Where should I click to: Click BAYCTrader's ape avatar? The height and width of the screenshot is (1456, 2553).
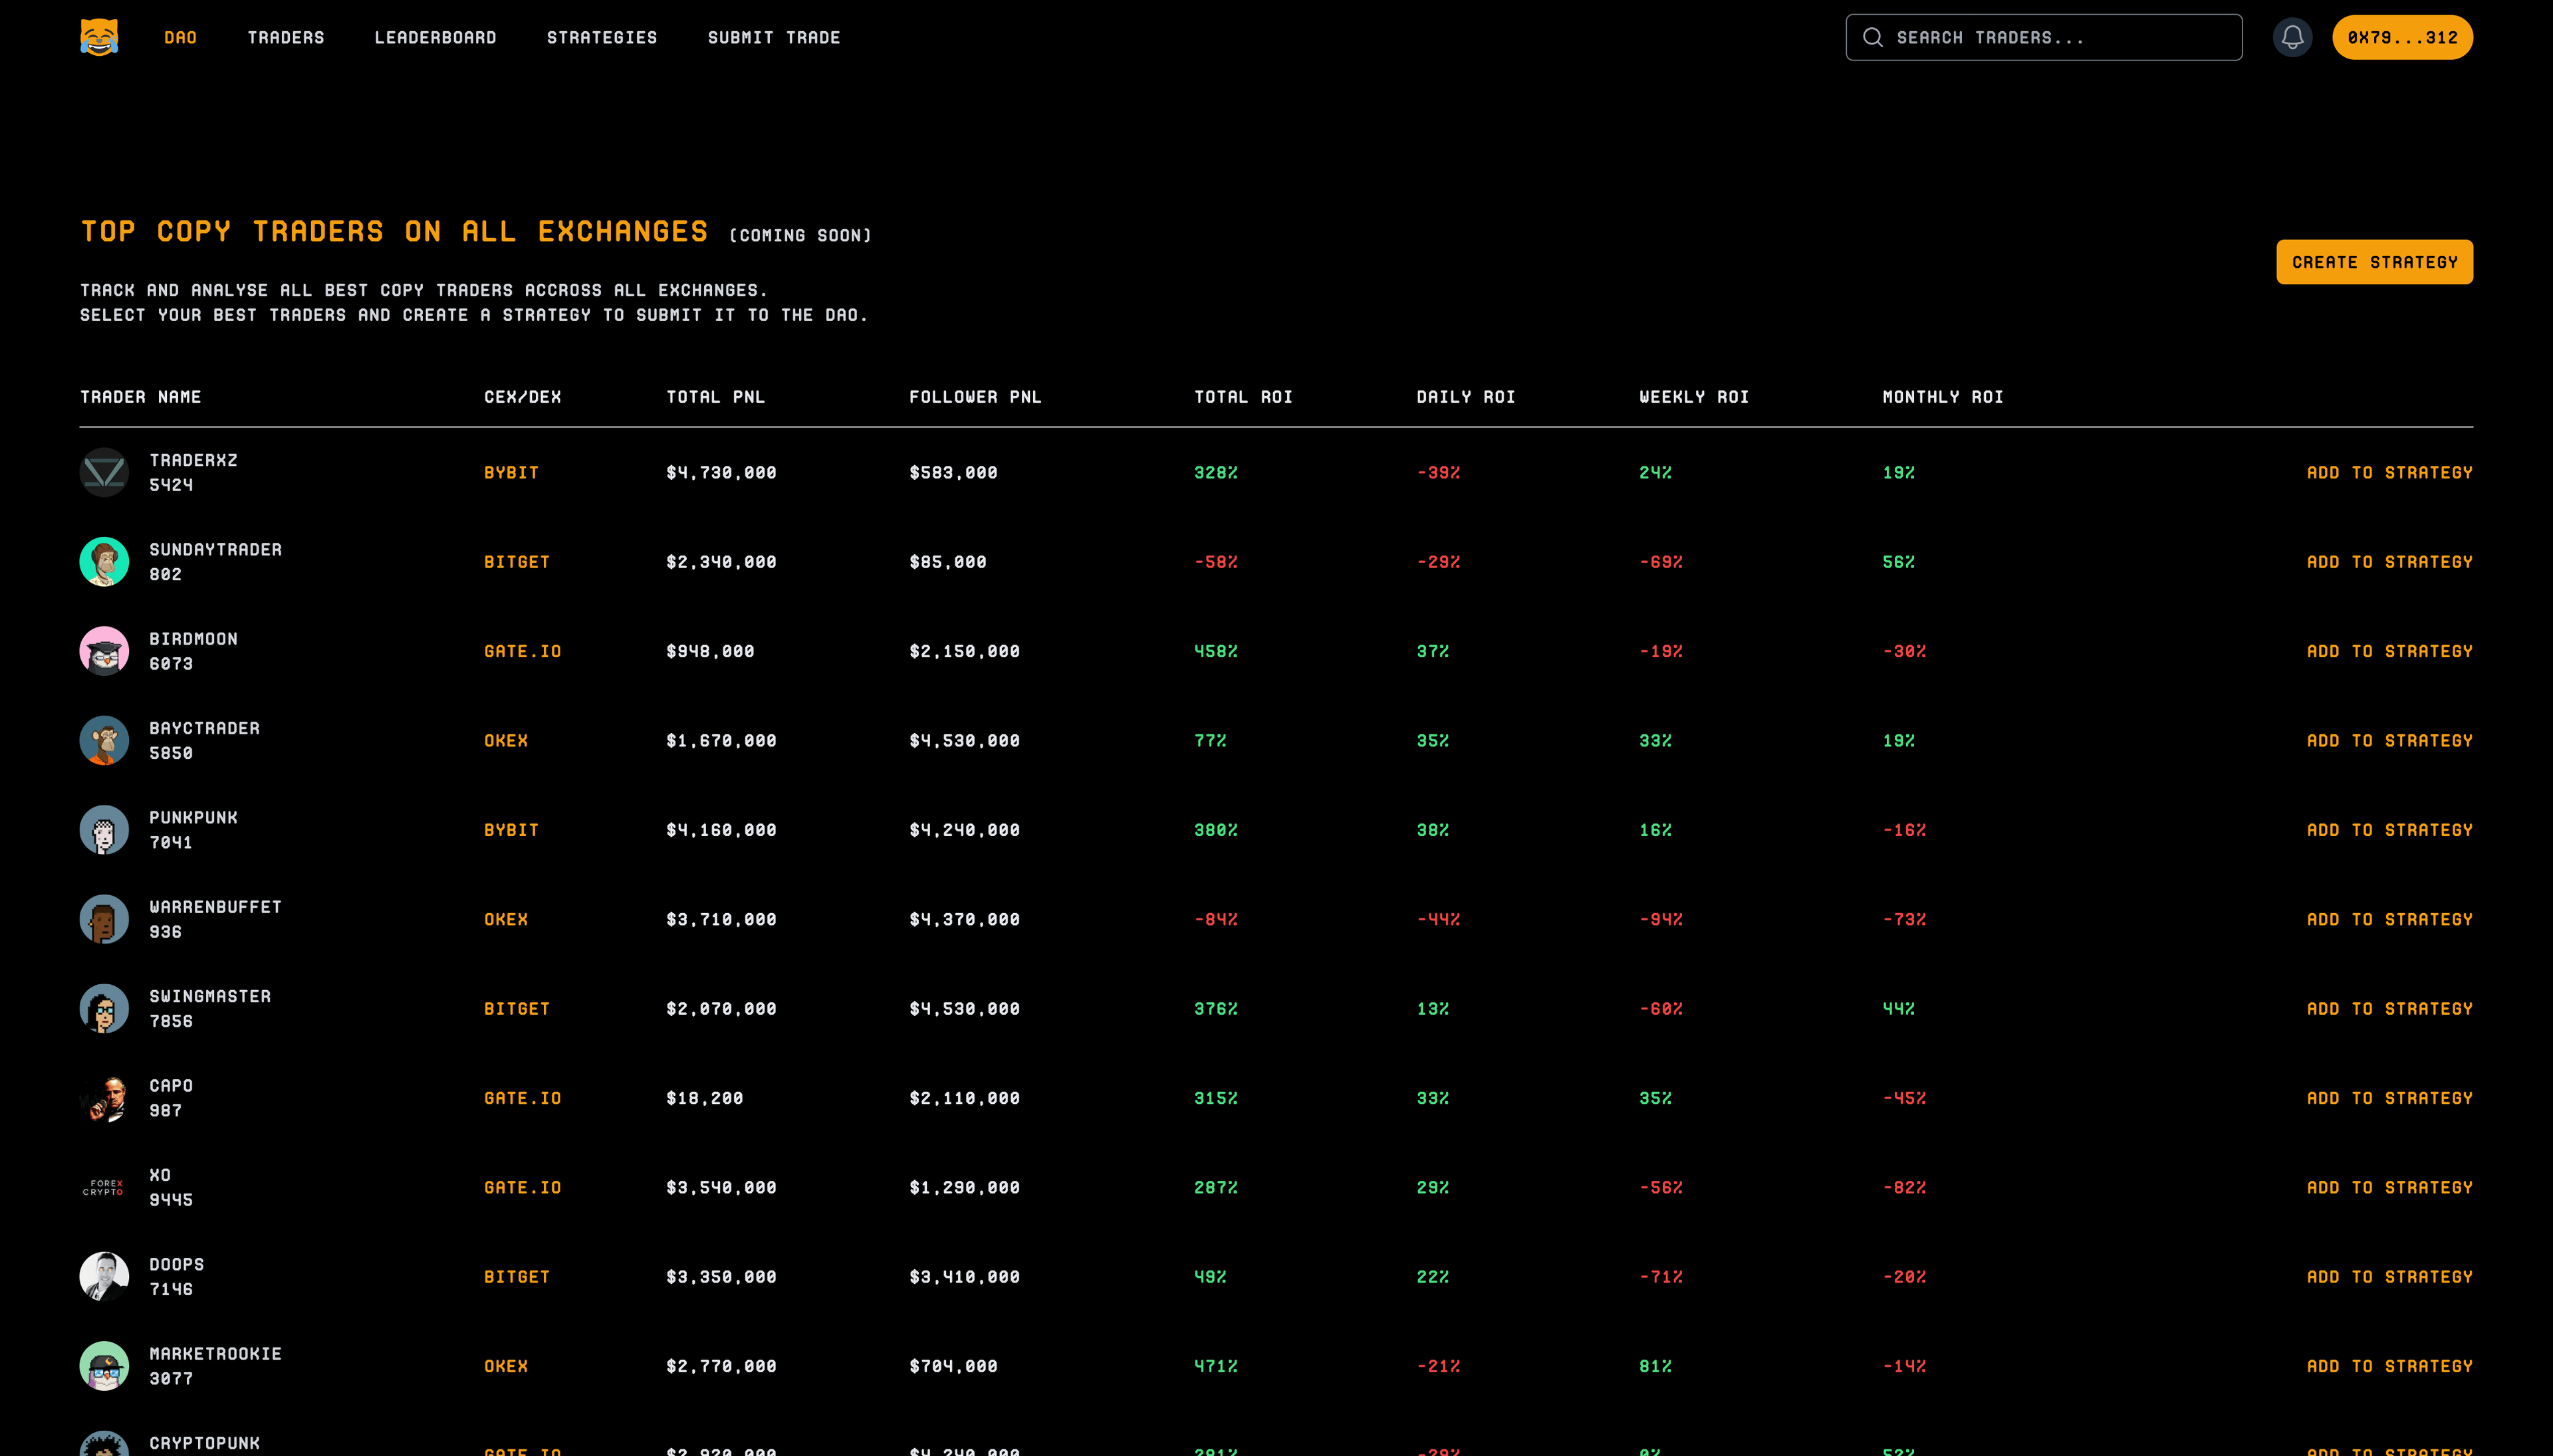104,740
